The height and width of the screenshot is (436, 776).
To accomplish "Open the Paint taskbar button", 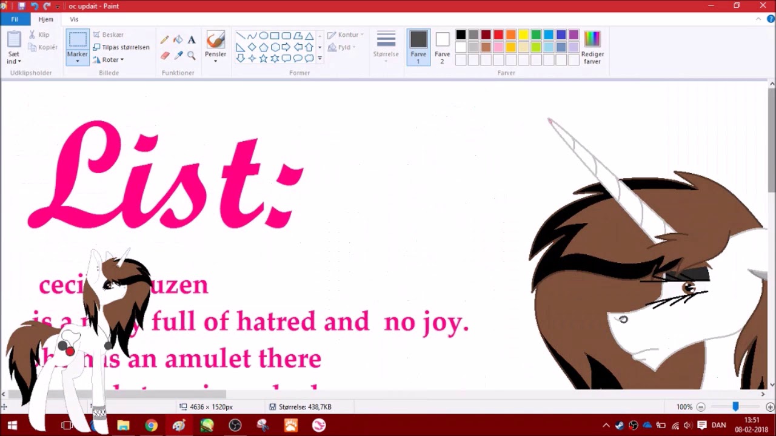I will 179,425.
